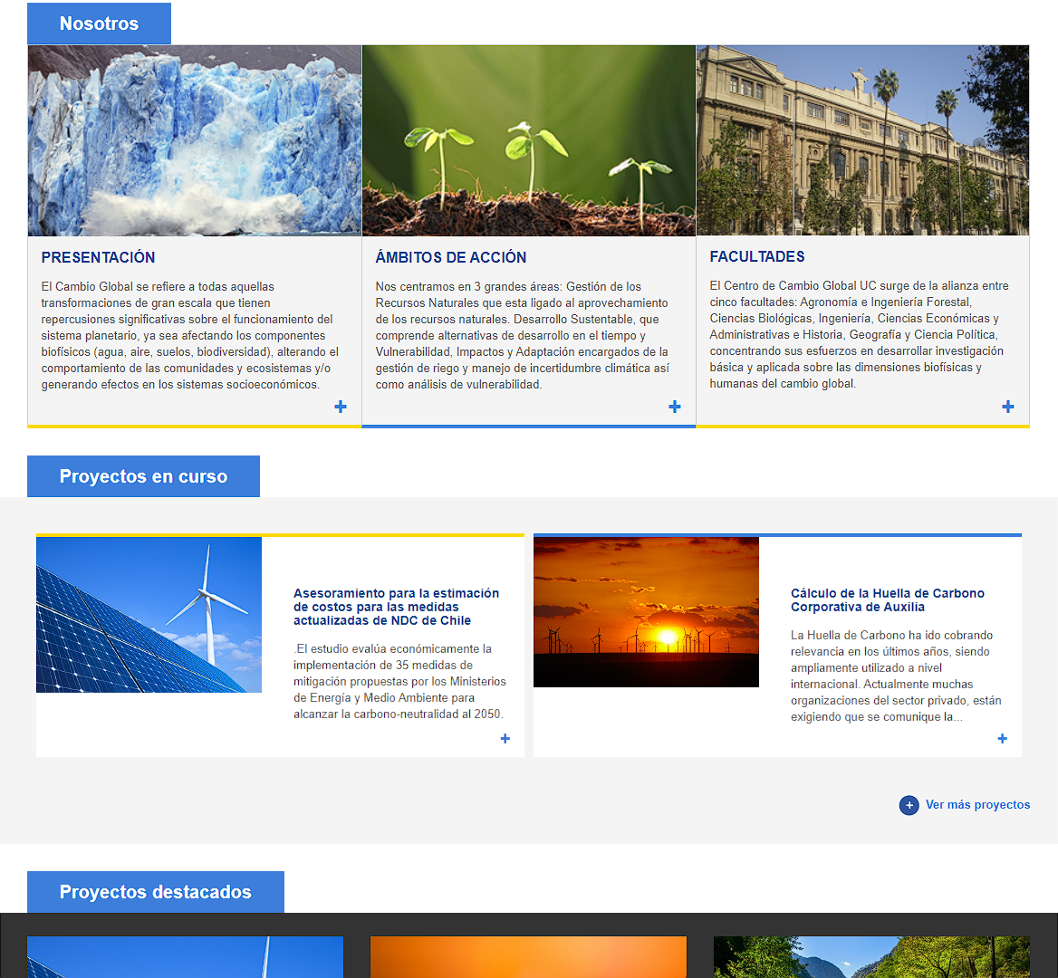Click the paragraph starting 'El Cambio Global se refiere'
Screen dimensions: 1058x978
point(190,335)
